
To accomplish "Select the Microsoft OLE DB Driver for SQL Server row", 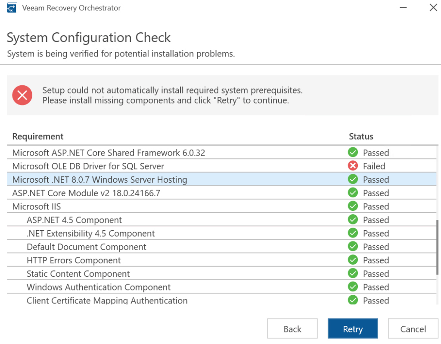I will tap(222, 166).
